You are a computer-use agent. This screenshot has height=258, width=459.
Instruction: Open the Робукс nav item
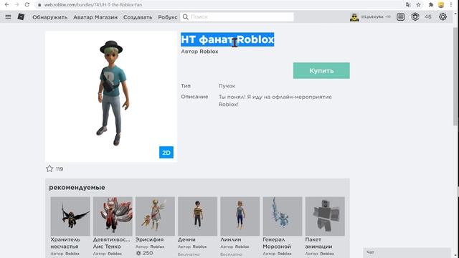(168, 17)
